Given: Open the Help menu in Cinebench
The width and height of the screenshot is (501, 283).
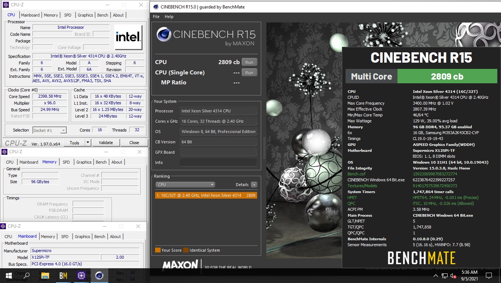Looking at the screenshot, I should [169, 17].
